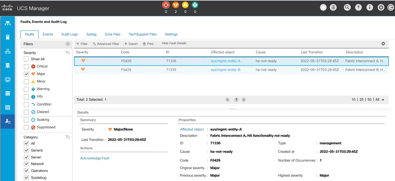Click the Cisco logo

[7, 7]
